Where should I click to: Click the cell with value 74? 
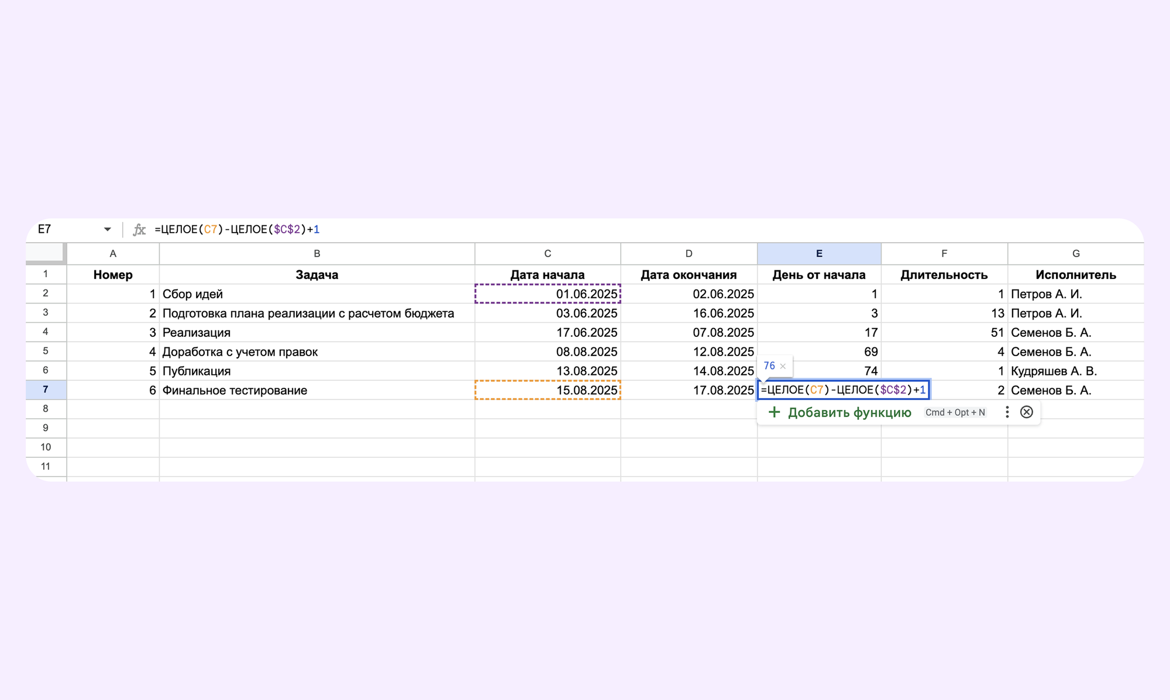click(837, 371)
